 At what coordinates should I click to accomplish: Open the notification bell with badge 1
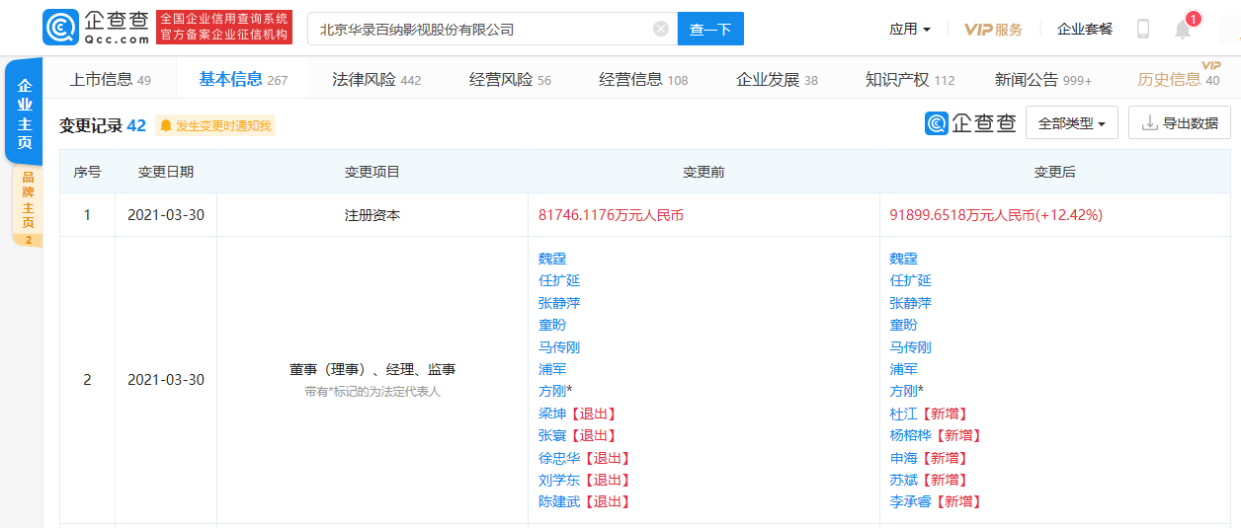click(x=1183, y=29)
